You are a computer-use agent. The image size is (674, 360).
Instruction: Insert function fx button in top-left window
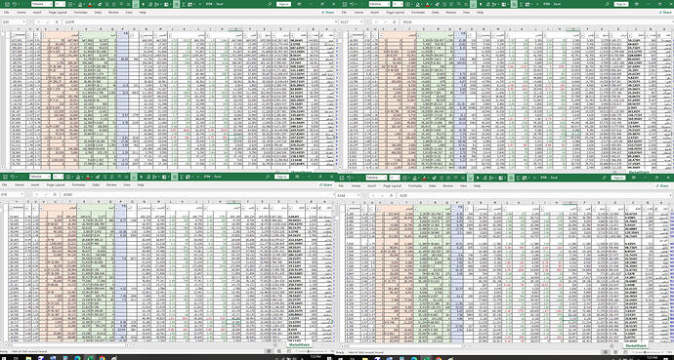(57, 21)
